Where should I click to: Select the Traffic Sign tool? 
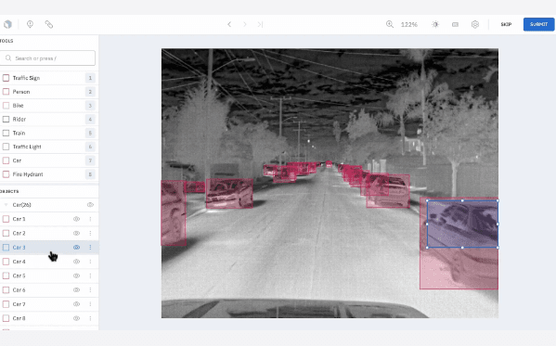point(49,78)
